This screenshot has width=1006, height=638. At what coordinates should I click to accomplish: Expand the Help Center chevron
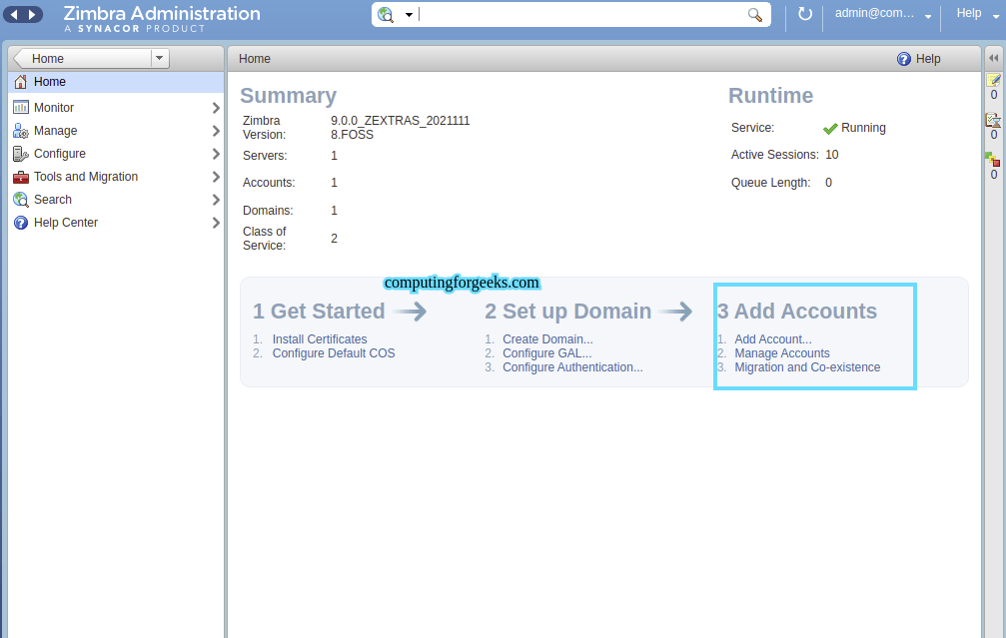coord(216,223)
